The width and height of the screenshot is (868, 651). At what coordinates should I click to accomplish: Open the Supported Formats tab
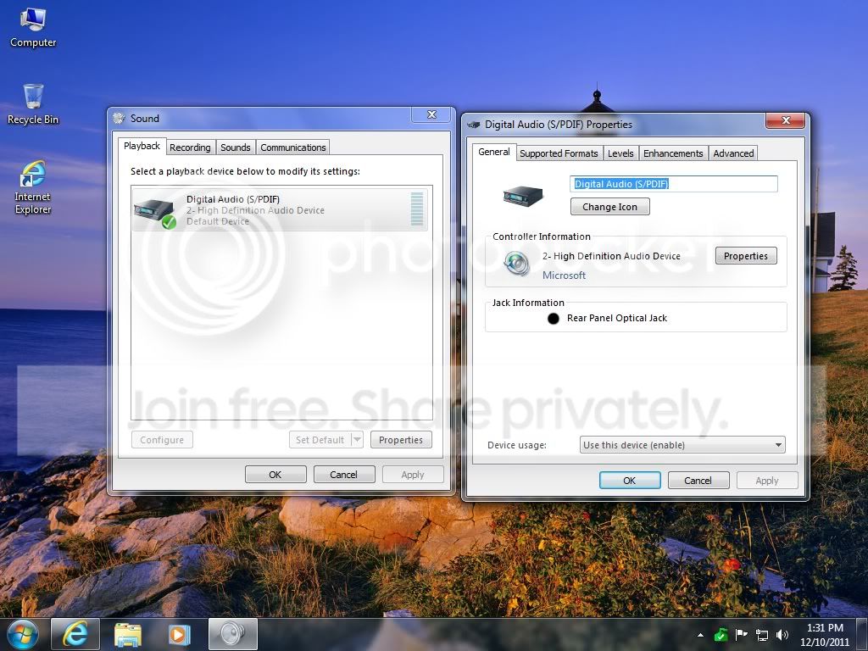(x=559, y=153)
